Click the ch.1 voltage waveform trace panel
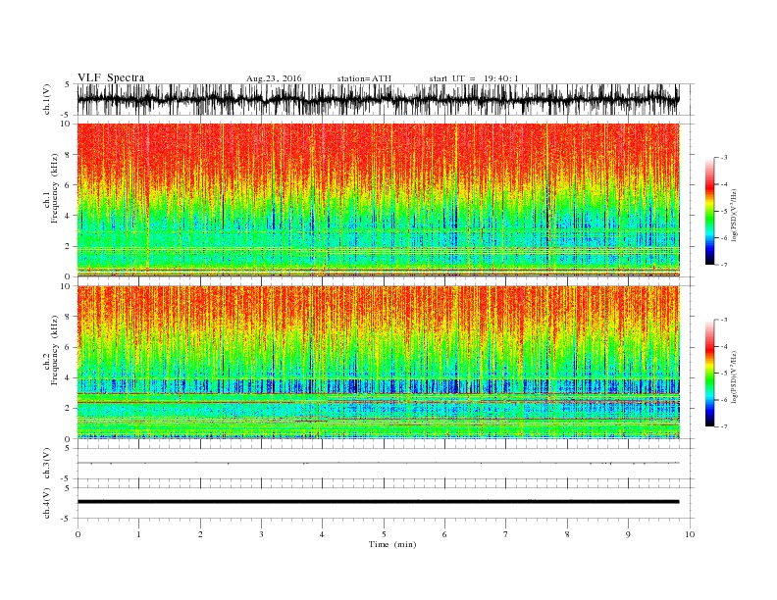 [x=386, y=99]
